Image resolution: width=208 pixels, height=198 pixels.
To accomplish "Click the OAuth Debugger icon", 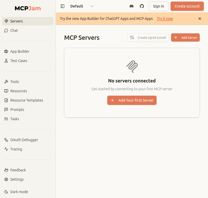I will tap(6, 140).
